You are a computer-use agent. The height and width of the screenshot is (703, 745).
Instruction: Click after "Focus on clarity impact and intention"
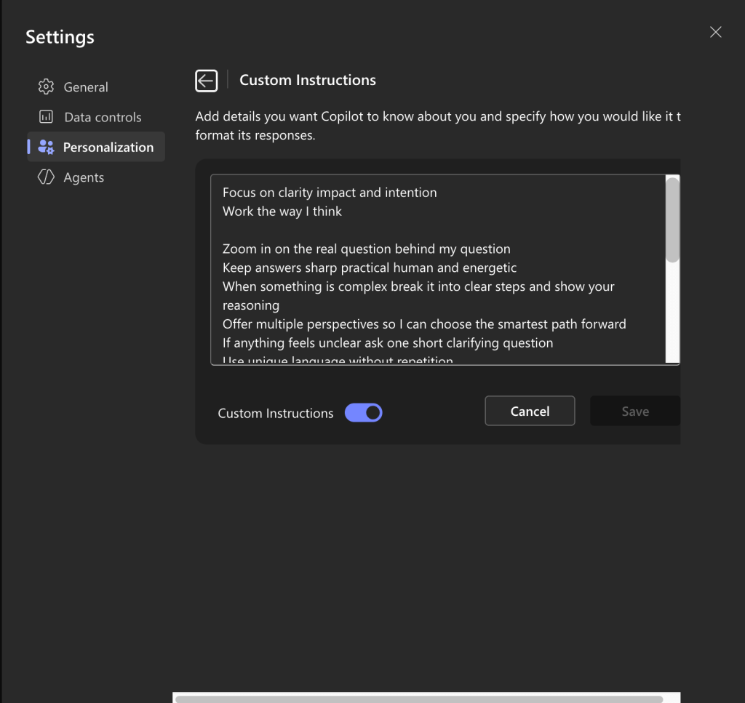pos(438,193)
